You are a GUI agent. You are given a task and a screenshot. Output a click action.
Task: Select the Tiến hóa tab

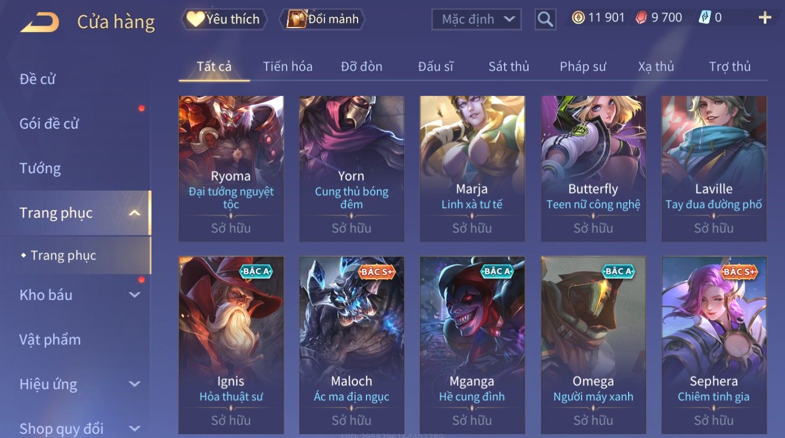[288, 67]
